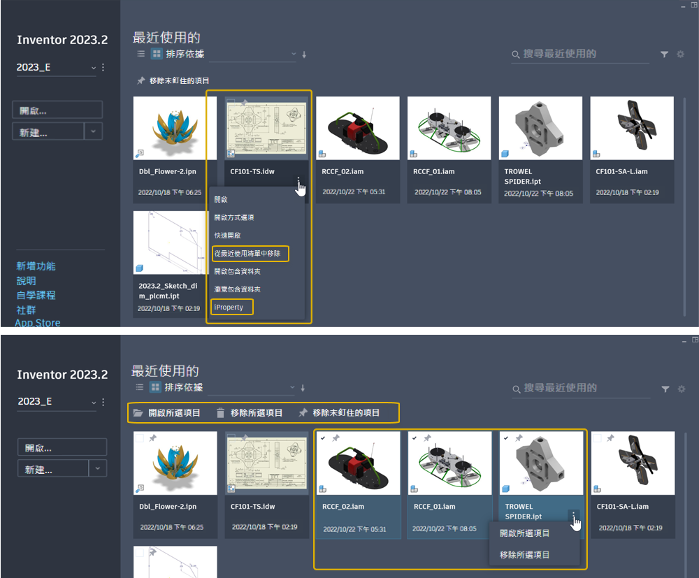699x578 pixels.
Task: Switch to grid view in lower window
Action: (x=155, y=387)
